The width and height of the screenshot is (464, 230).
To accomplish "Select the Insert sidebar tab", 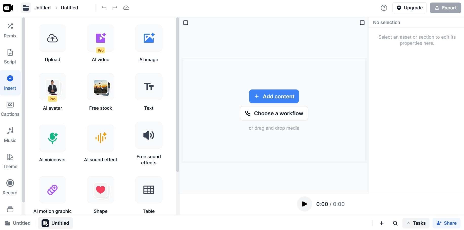I will click(x=10, y=83).
